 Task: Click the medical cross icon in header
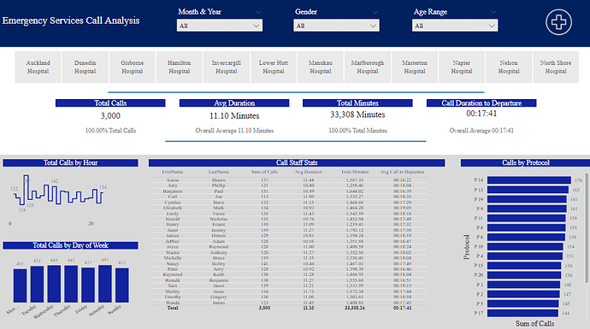pyautogui.click(x=558, y=22)
